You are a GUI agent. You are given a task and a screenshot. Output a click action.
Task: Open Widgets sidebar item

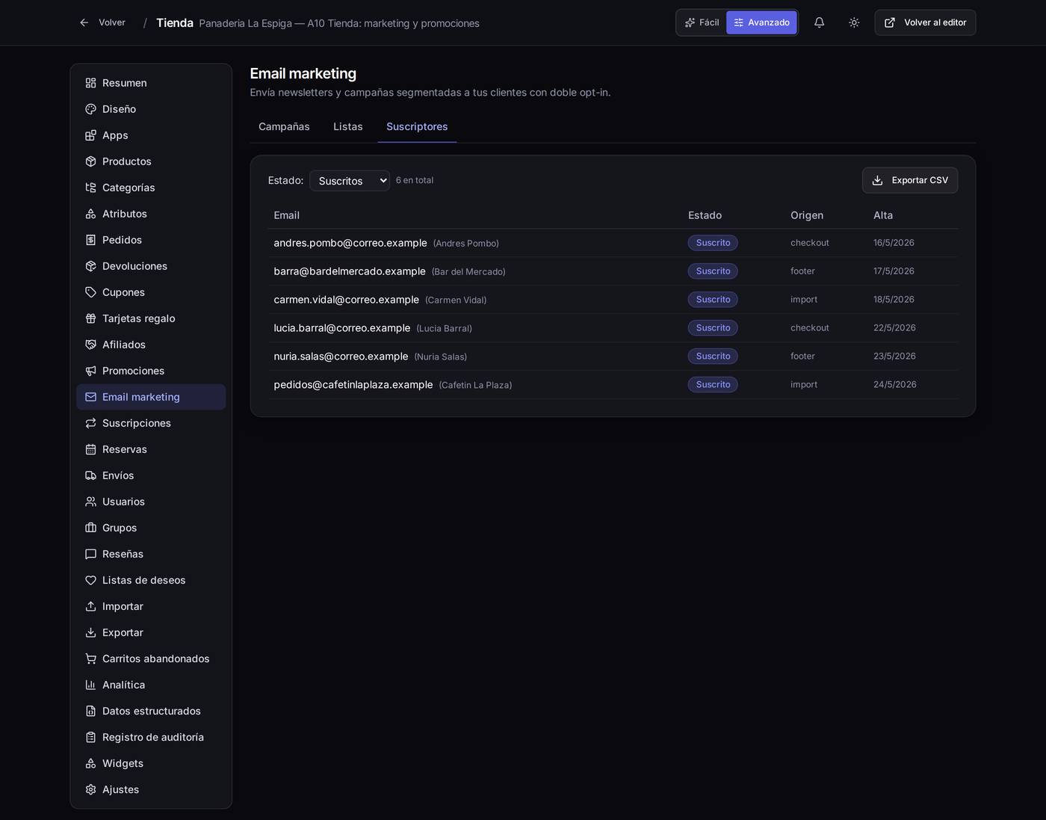coord(151,763)
